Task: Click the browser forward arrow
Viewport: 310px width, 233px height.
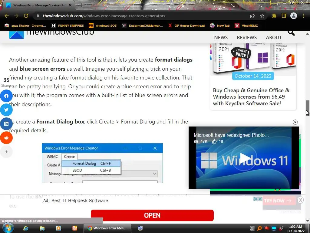Action: [16, 16]
